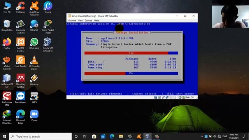Click the green keyboard capture icon beside Right Ctrl
249x140 pixels.
[x=184, y=97]
